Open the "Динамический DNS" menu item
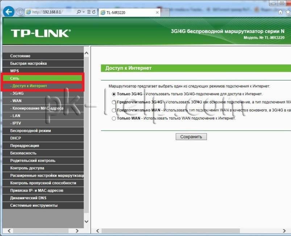This screenshot has width=291, height=236. tap(43, 198)
